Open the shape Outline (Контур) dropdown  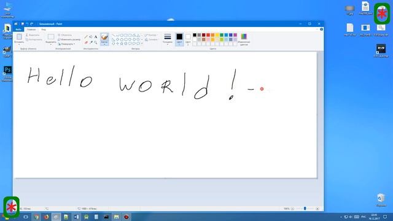151,35
